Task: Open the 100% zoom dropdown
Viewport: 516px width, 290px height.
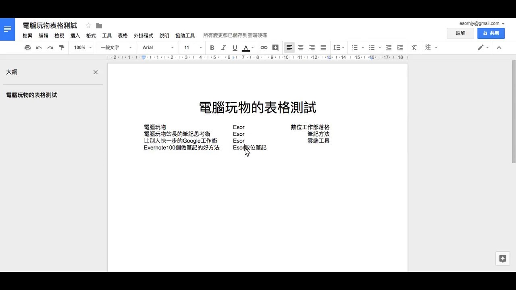Action: point(83,48)
